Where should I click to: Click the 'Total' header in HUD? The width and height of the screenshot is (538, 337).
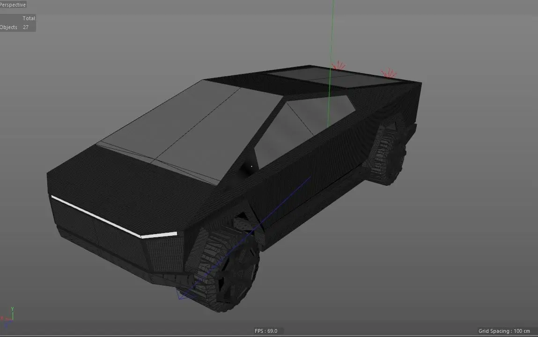point(29,19)
